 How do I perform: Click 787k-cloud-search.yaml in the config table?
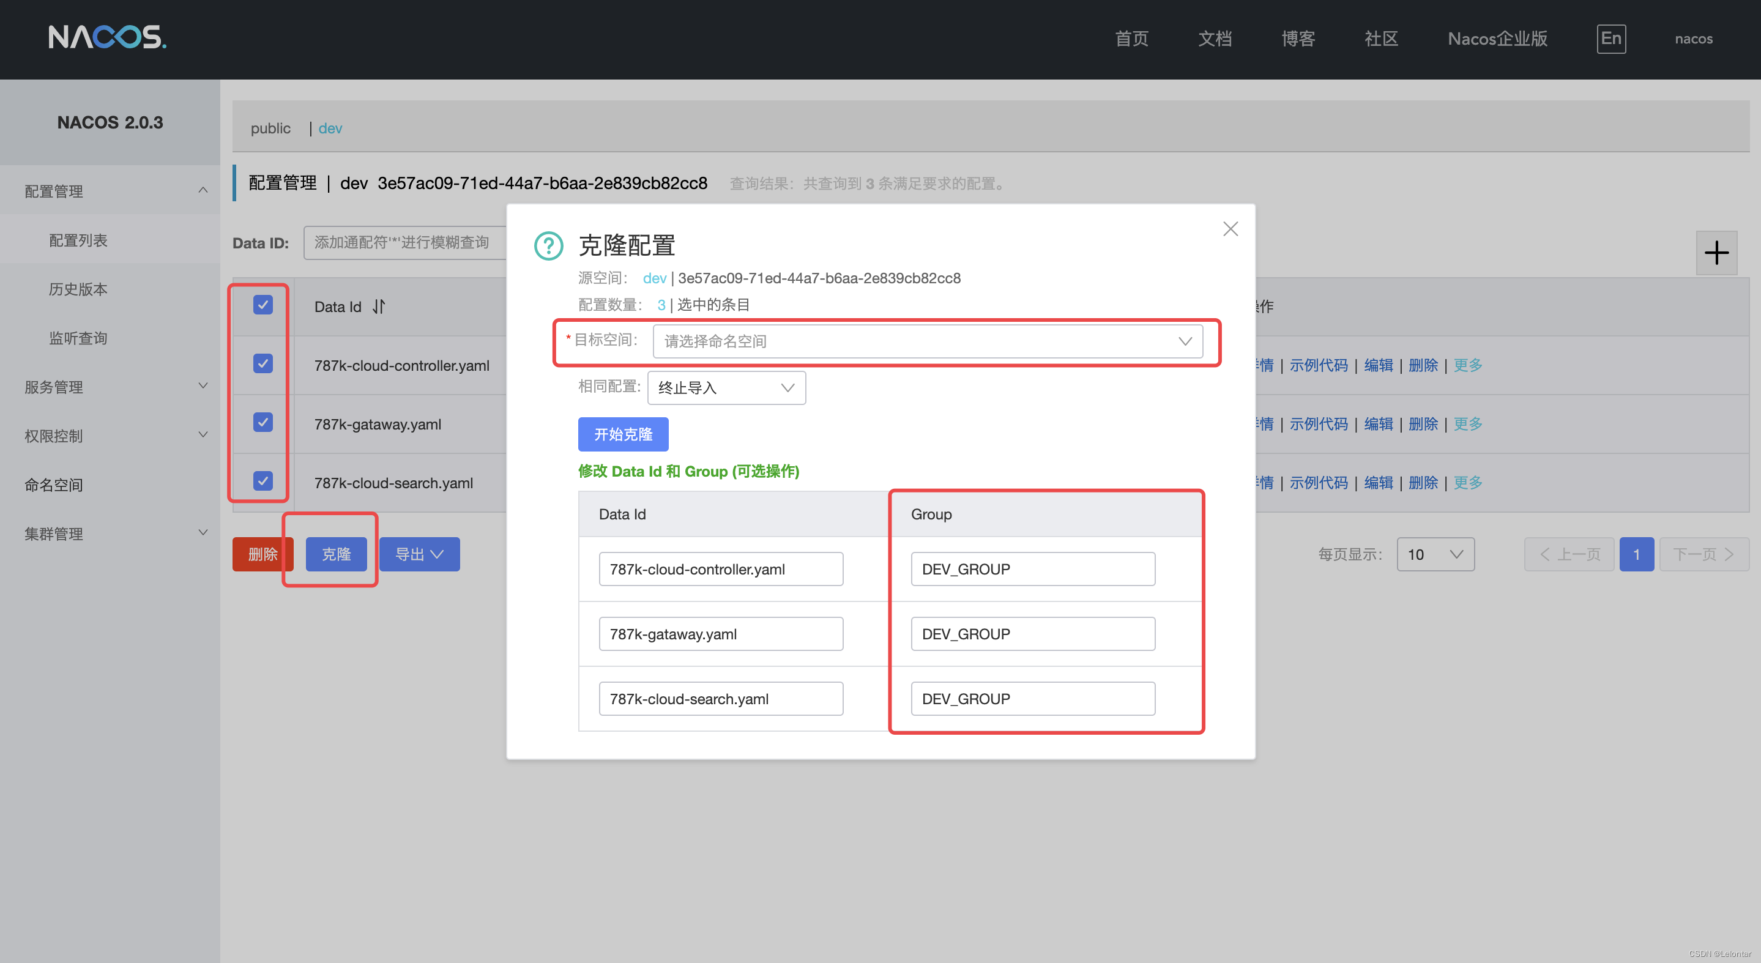pos(393,483)
